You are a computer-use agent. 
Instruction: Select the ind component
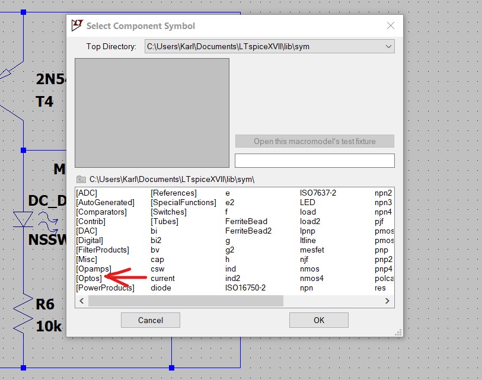(231, 269)
